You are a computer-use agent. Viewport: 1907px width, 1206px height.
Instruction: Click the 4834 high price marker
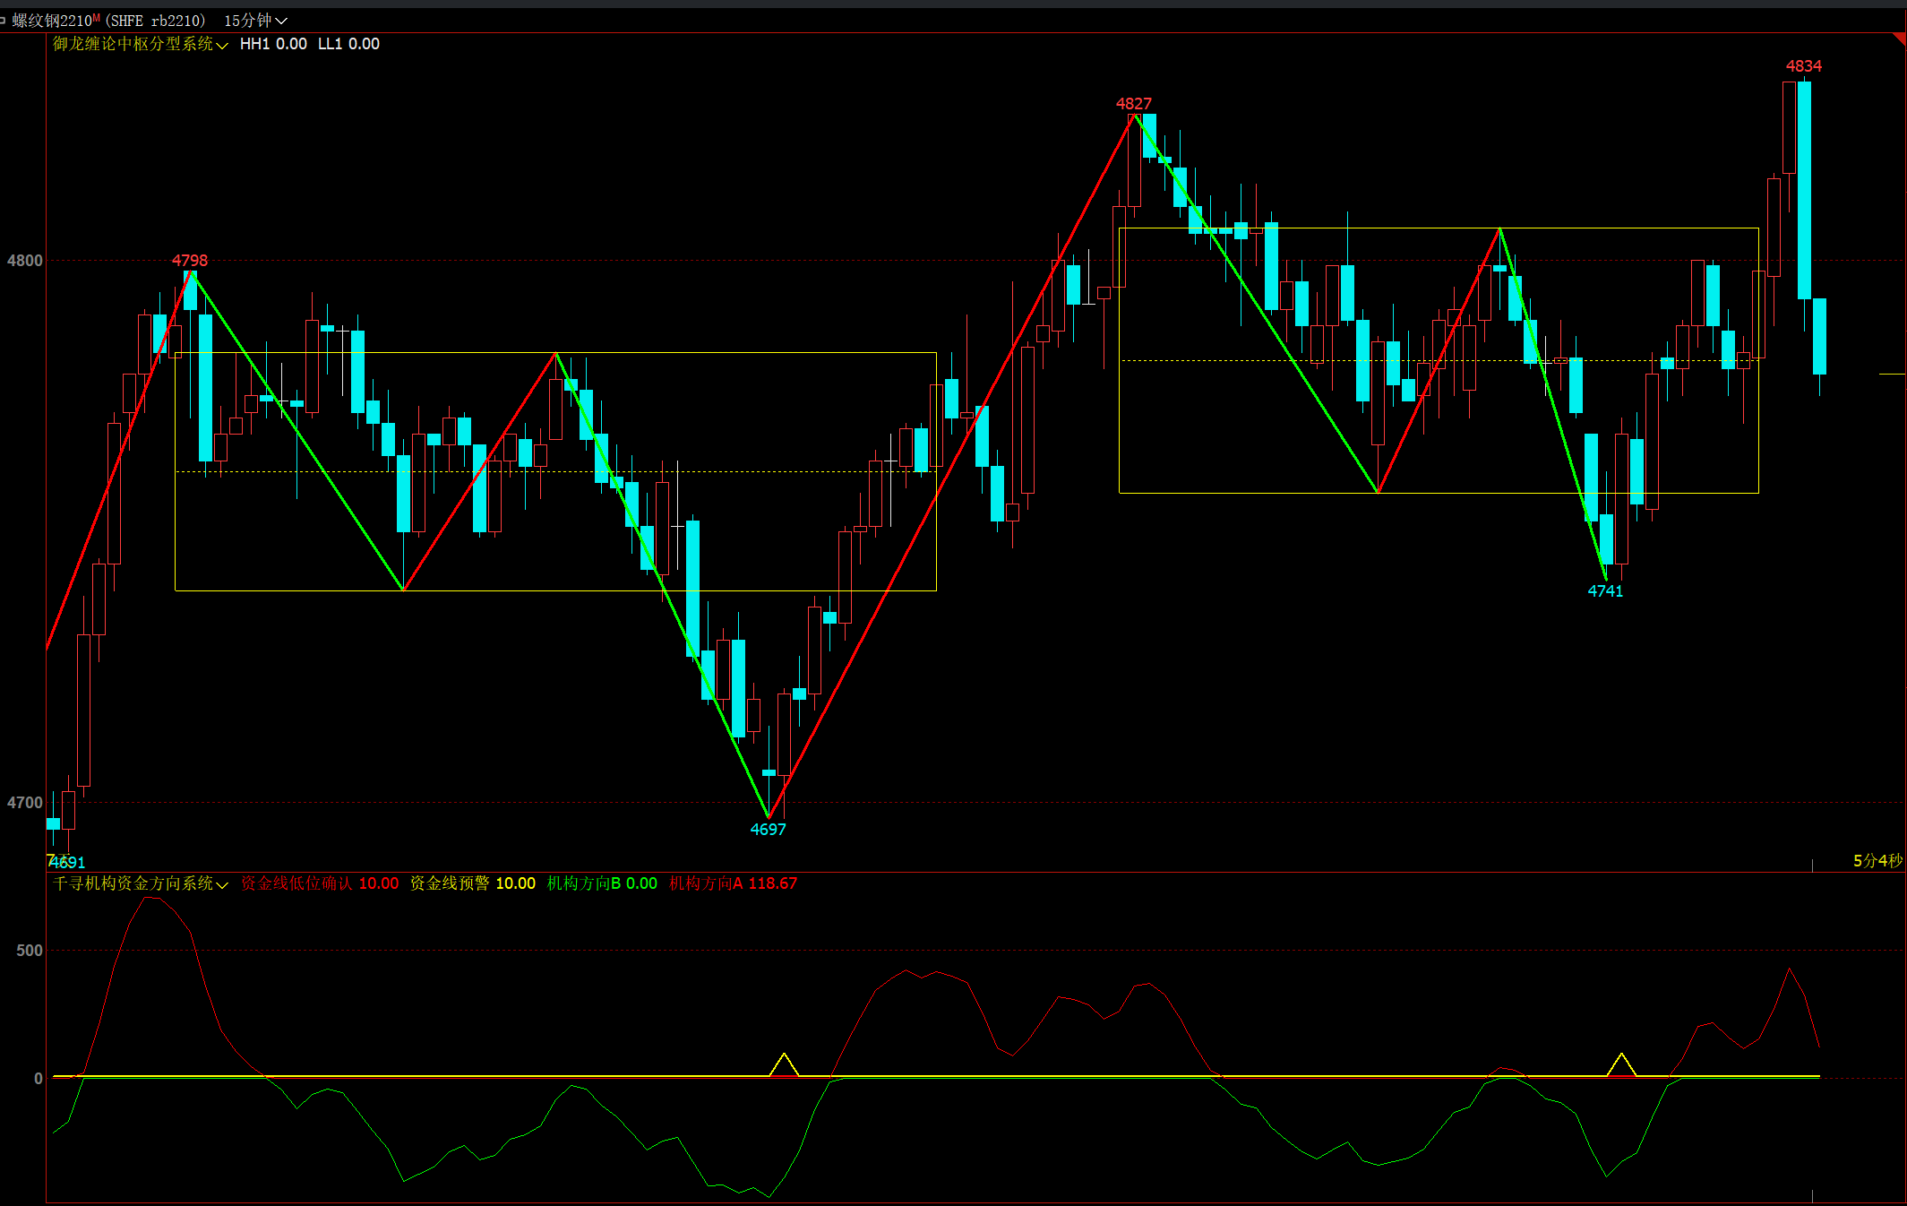[x=1803, y=66]
